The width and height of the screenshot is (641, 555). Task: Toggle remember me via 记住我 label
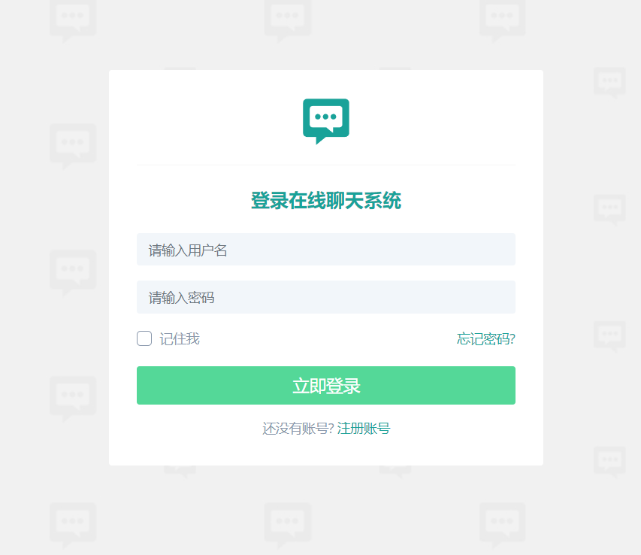pos(180,339)
